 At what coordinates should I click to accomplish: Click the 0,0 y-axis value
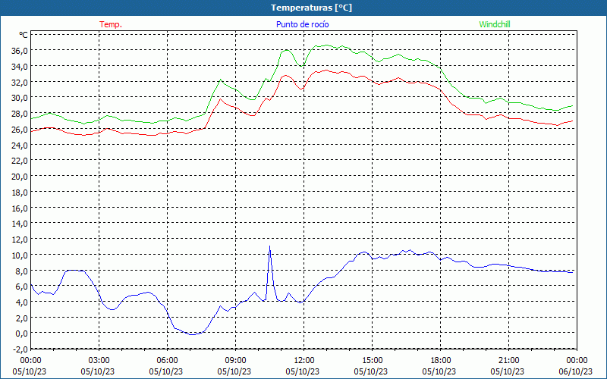point(22,334)
